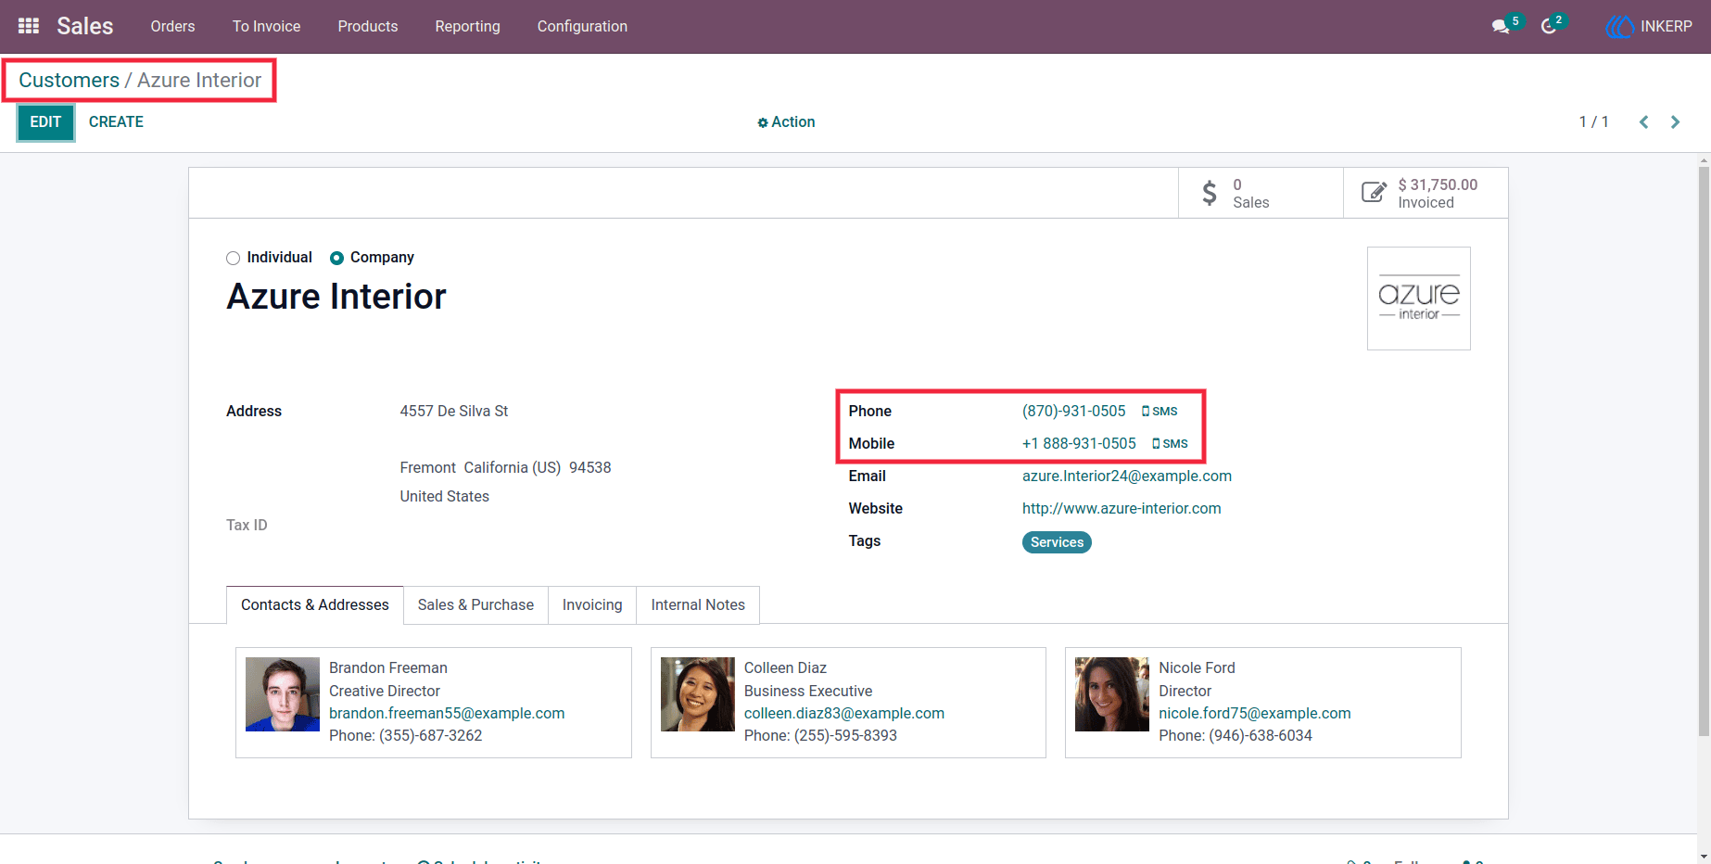Screen dimensions: 1711x864
Task: Click the INKERP user logo
Action: point(1619,27)
